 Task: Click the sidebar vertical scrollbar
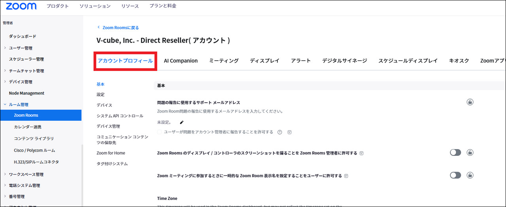(x=82, y=175)
